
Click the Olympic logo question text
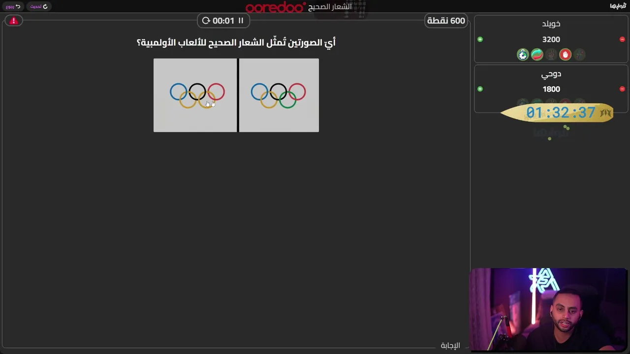pos(236,43)
